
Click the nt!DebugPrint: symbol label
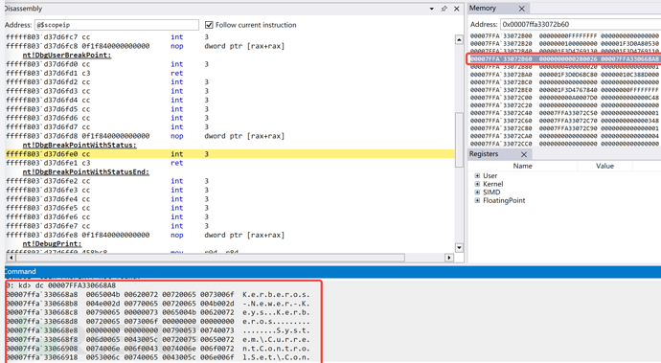pyautogui.click(x=53, y=244)
